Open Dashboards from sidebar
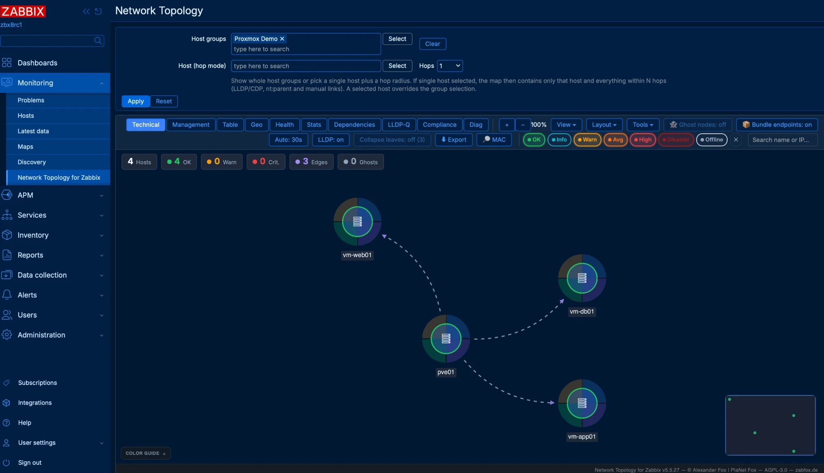 37,63
